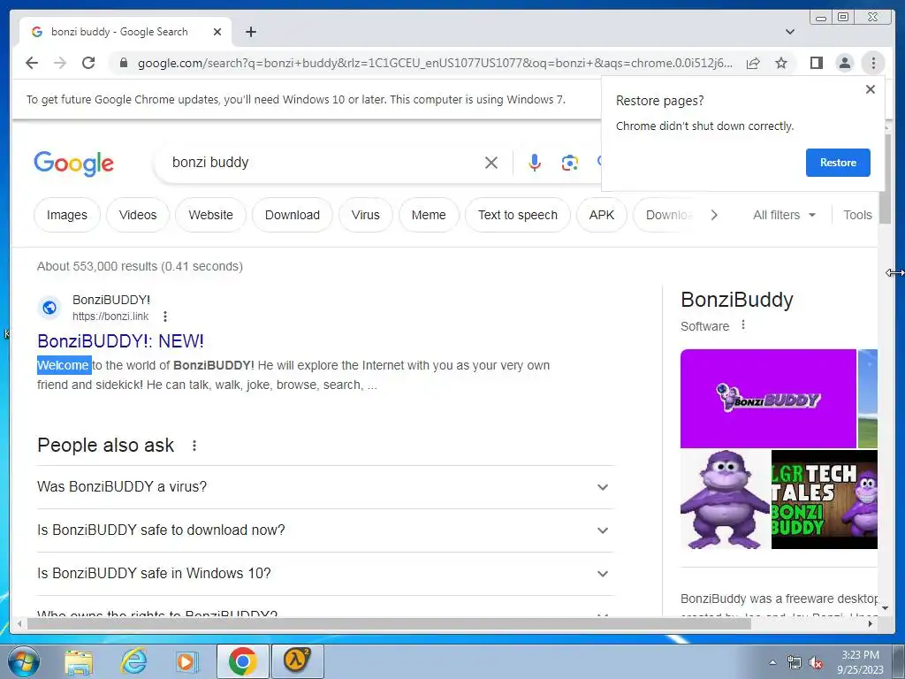Open the three-dot menu next to Software
This screenshot has height=679, width=905.
pyautogui.click(x=743, y=325)
